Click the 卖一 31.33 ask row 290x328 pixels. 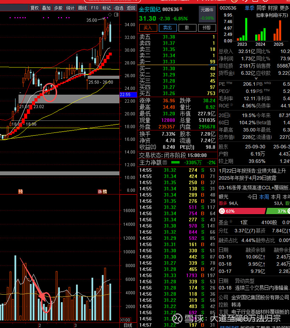pos(177,62)
